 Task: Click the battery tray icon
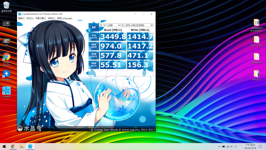(224, 146)
